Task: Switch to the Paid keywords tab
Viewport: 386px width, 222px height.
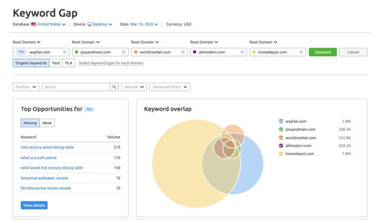Action: click(56, 63)
